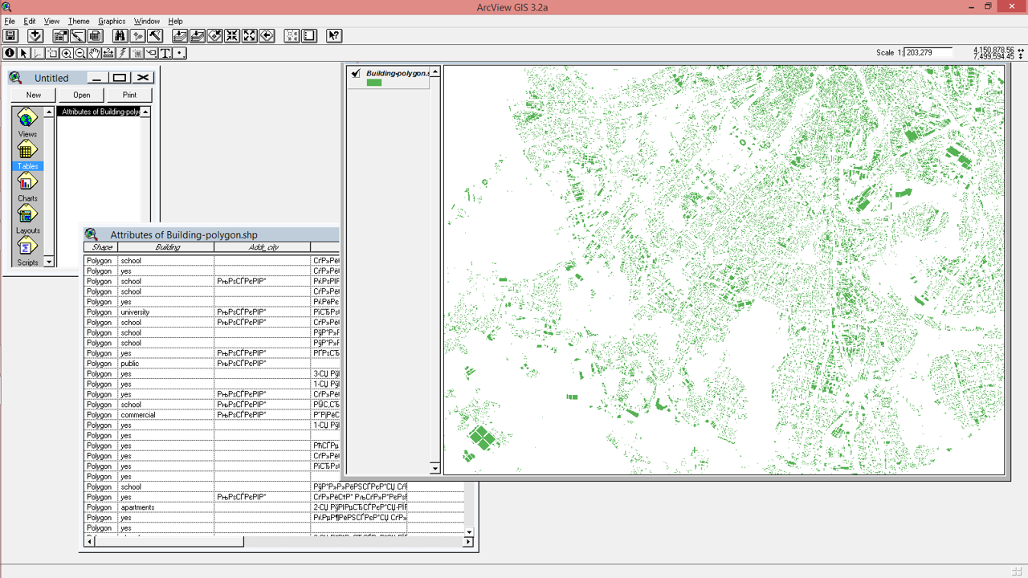Select the Zoom In tool
Viewport: 1028px width, 578px height.
pyautogui.click(x=67, y=53)
